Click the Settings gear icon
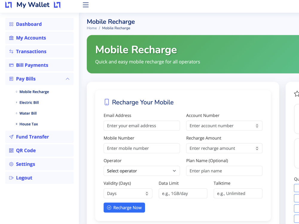This screenshot has height=224, width=299. tap(11, 164)
